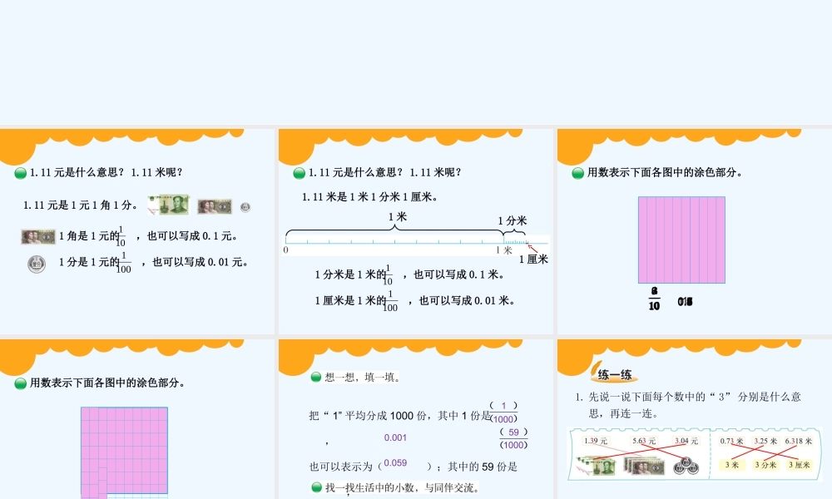This screenshot has height=499, width=832.
Task: Click the '0.73 米' label
Action: click(731, 441)
